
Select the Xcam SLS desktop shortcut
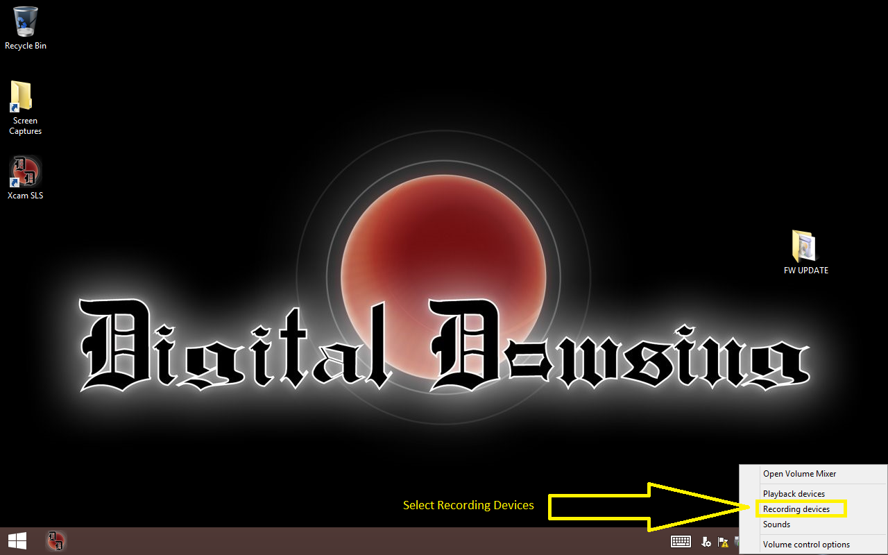pyautogui.click(x=26, y=178)
